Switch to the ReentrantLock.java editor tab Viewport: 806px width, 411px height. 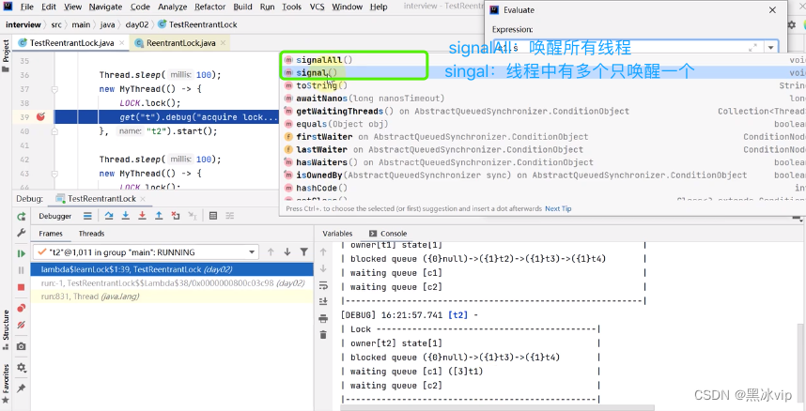pos(180,43)
